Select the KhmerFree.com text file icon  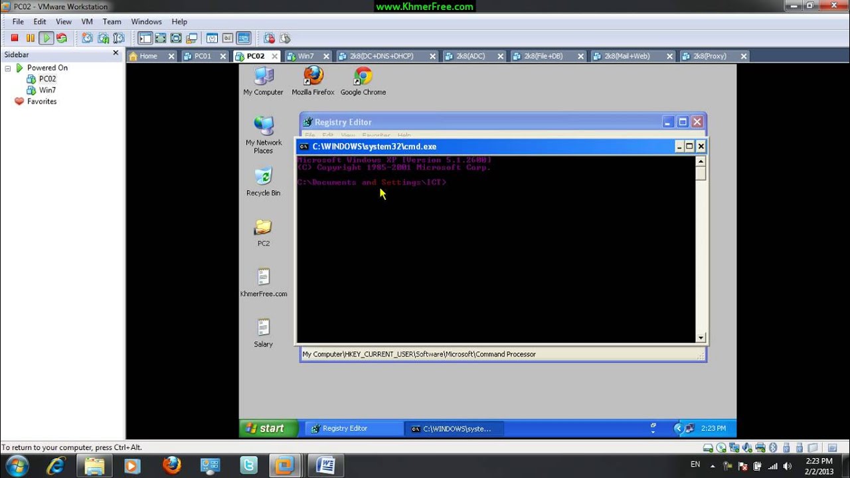(x=264, y=283)
